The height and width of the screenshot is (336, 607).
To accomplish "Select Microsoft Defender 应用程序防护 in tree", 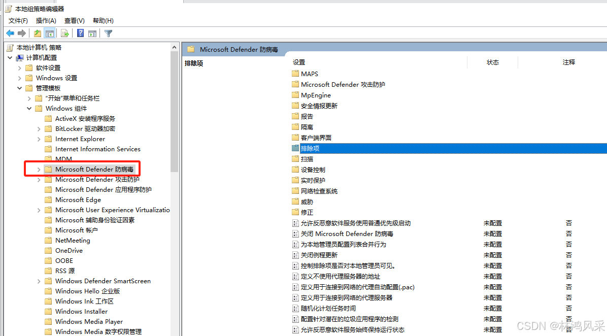I will point(104,190).
